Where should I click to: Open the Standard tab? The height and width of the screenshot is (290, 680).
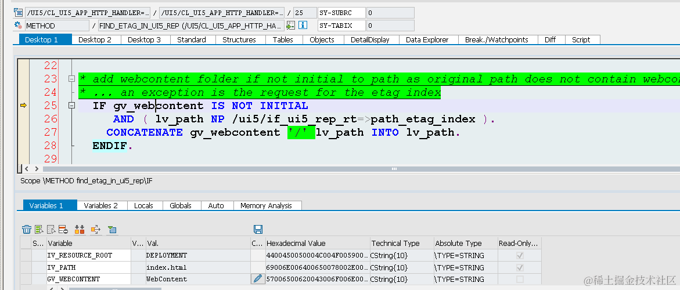(191, 39)
